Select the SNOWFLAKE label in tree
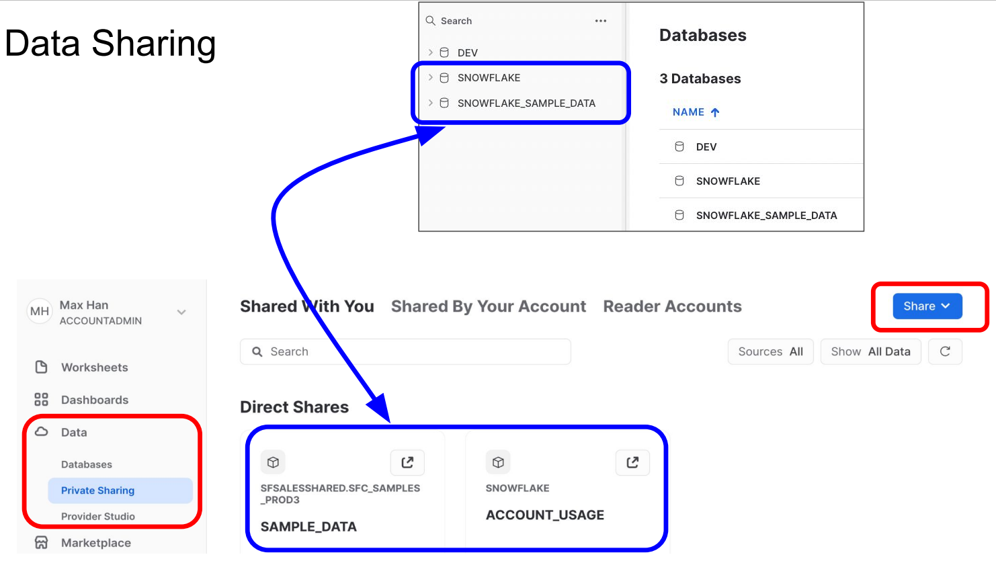This screenshot has height=561, width=996. 489,78
